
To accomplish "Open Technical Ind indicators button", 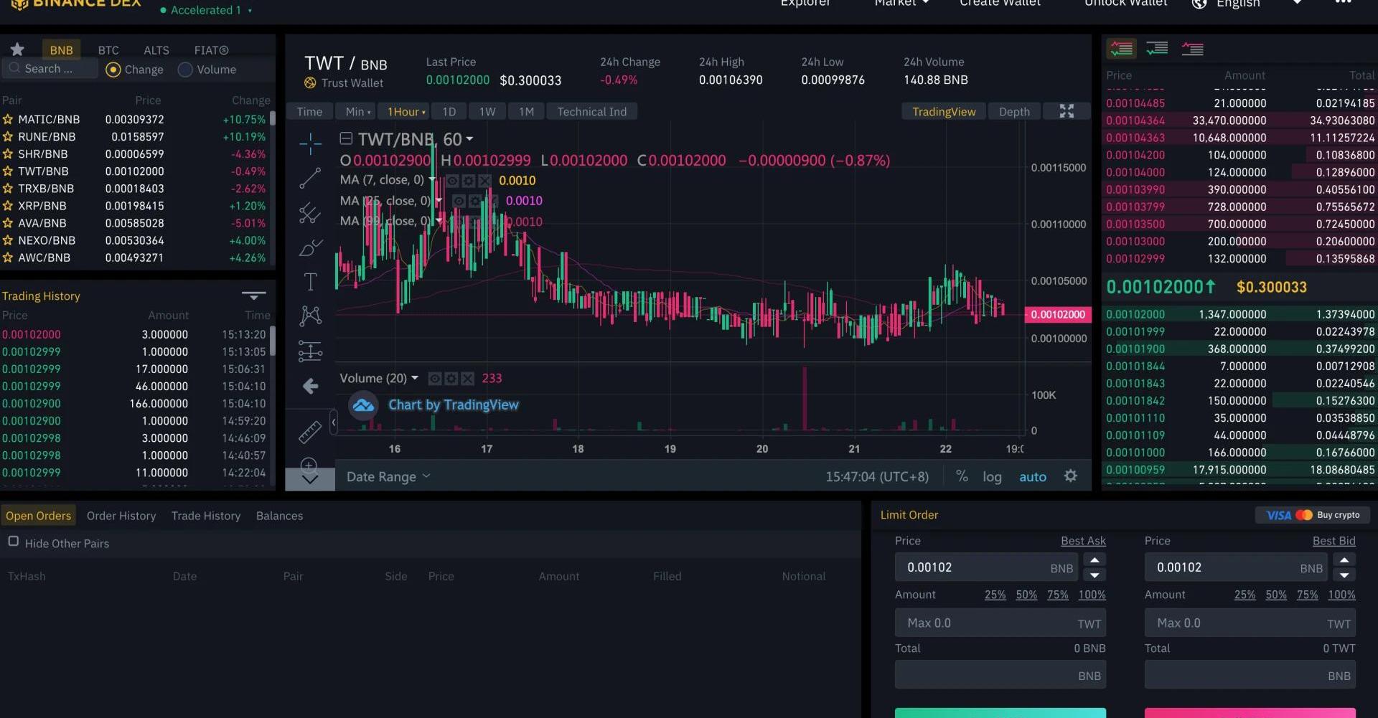I will [592, 111].
